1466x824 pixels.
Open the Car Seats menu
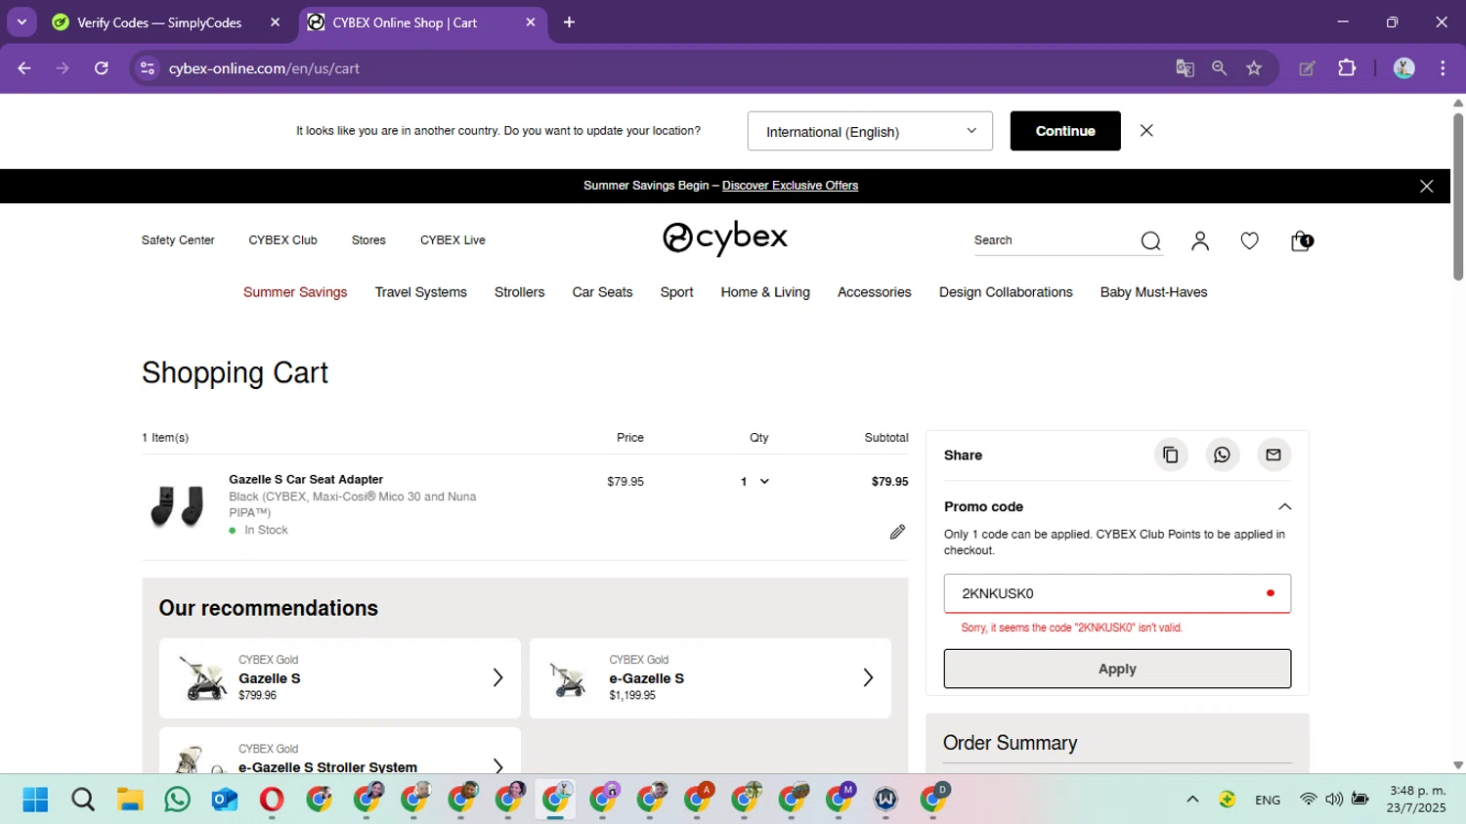click(603, 292)
